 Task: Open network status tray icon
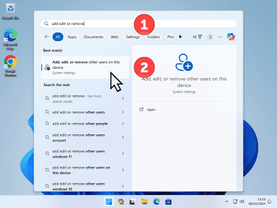pos(235,201)
